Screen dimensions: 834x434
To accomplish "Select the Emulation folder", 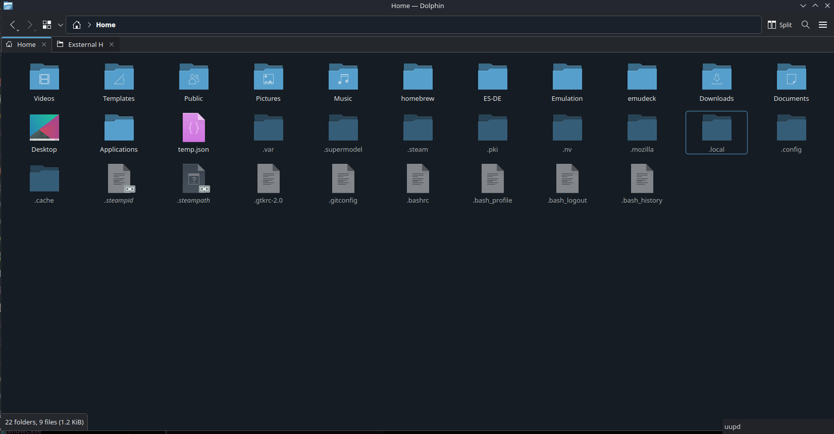I will point(567,83).
